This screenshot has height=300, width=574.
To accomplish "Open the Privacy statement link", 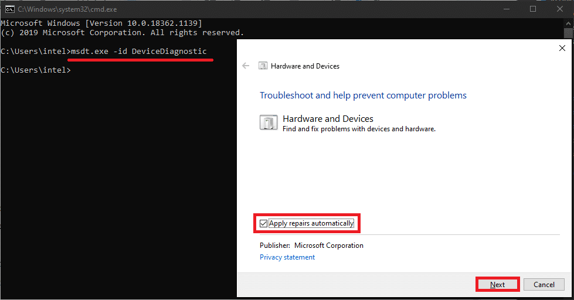I will [287, 257].
